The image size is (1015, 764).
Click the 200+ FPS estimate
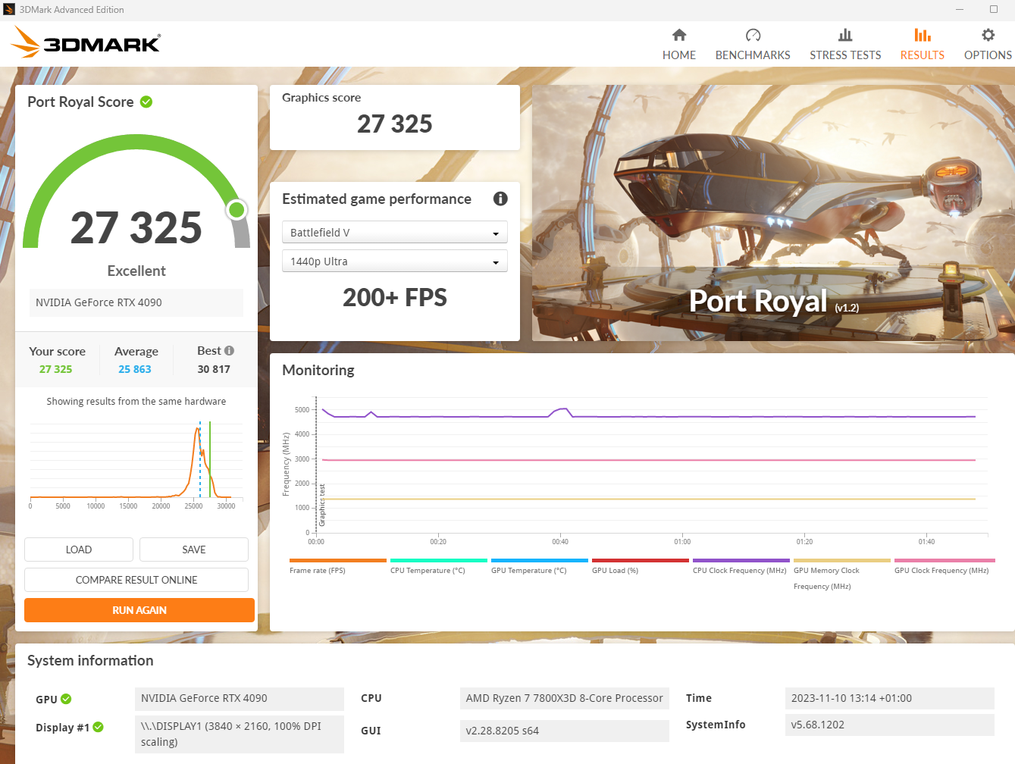395,297
